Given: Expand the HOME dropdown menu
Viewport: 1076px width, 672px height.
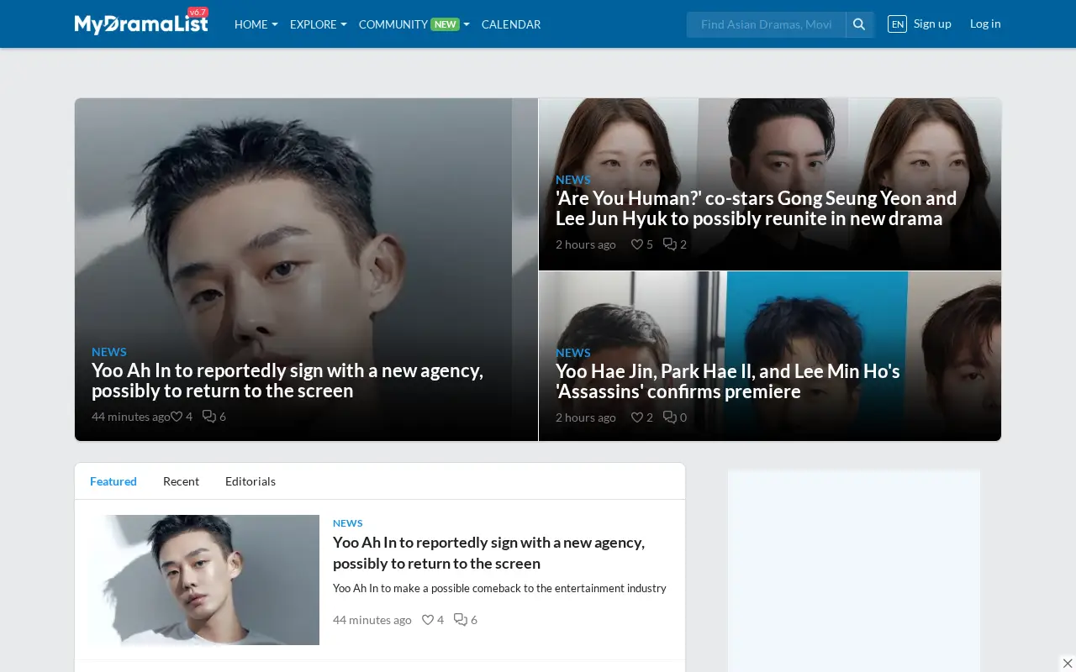Looking at the screenshot, I should [x=256, y=24].
